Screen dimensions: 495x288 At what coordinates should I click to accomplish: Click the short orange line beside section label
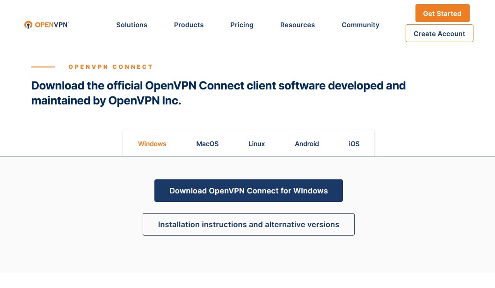click(x=43, y=67)
